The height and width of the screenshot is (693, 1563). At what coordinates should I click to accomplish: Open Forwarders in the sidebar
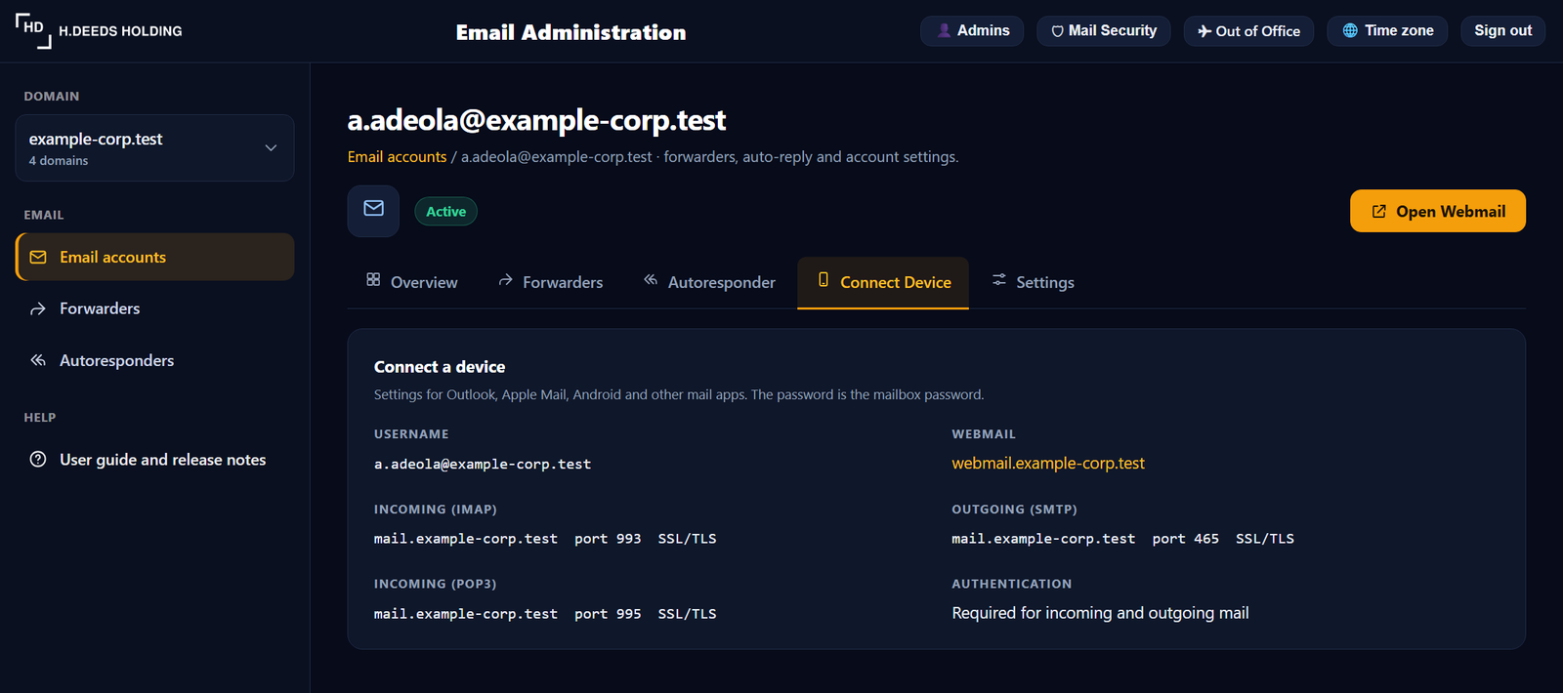coord(154,308)
